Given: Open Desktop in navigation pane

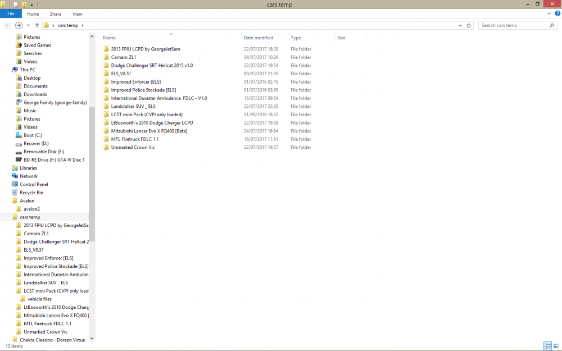Looking at the screenshot, I should [x=32, y=78].
